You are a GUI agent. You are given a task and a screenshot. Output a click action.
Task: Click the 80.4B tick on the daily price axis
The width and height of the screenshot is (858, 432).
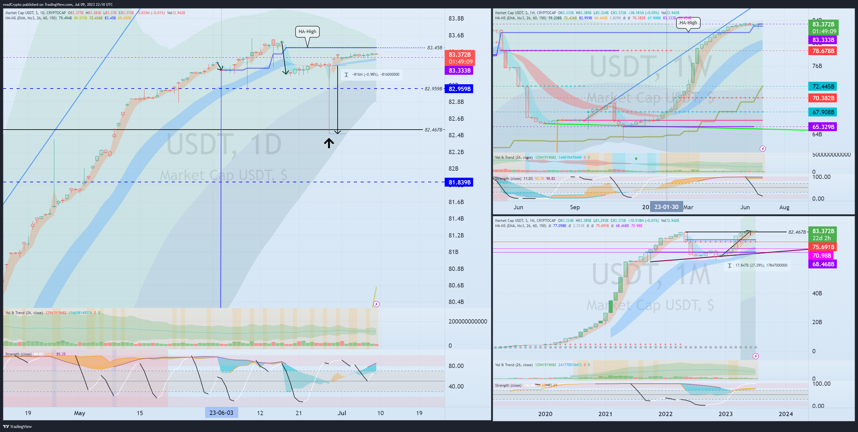[456, 302]
